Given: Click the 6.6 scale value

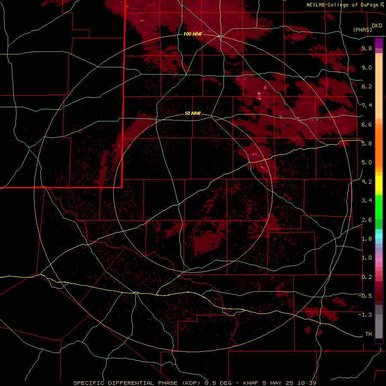Looking at the screenshot, I should point(367,124).
